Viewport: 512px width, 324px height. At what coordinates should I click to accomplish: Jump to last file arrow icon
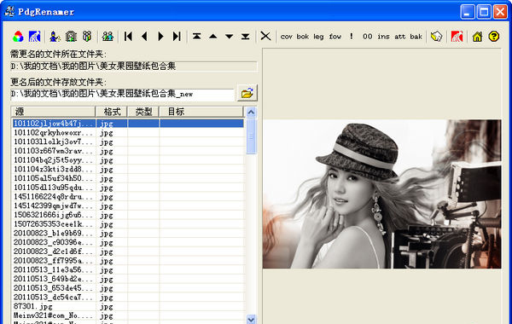(x=177, y=36)
